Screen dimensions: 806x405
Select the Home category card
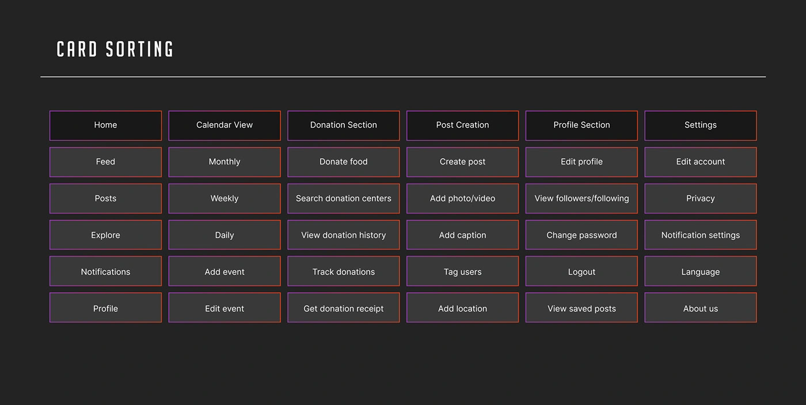click(x=105, y=125)
